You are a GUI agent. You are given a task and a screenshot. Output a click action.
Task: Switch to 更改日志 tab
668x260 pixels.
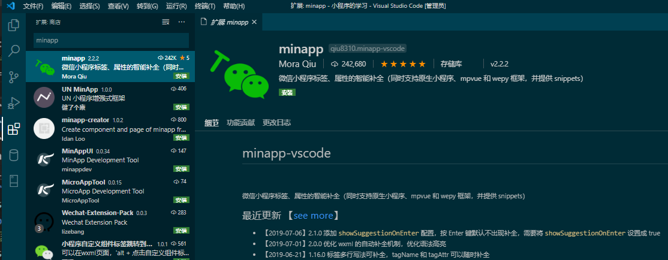(x=276, y=123)
